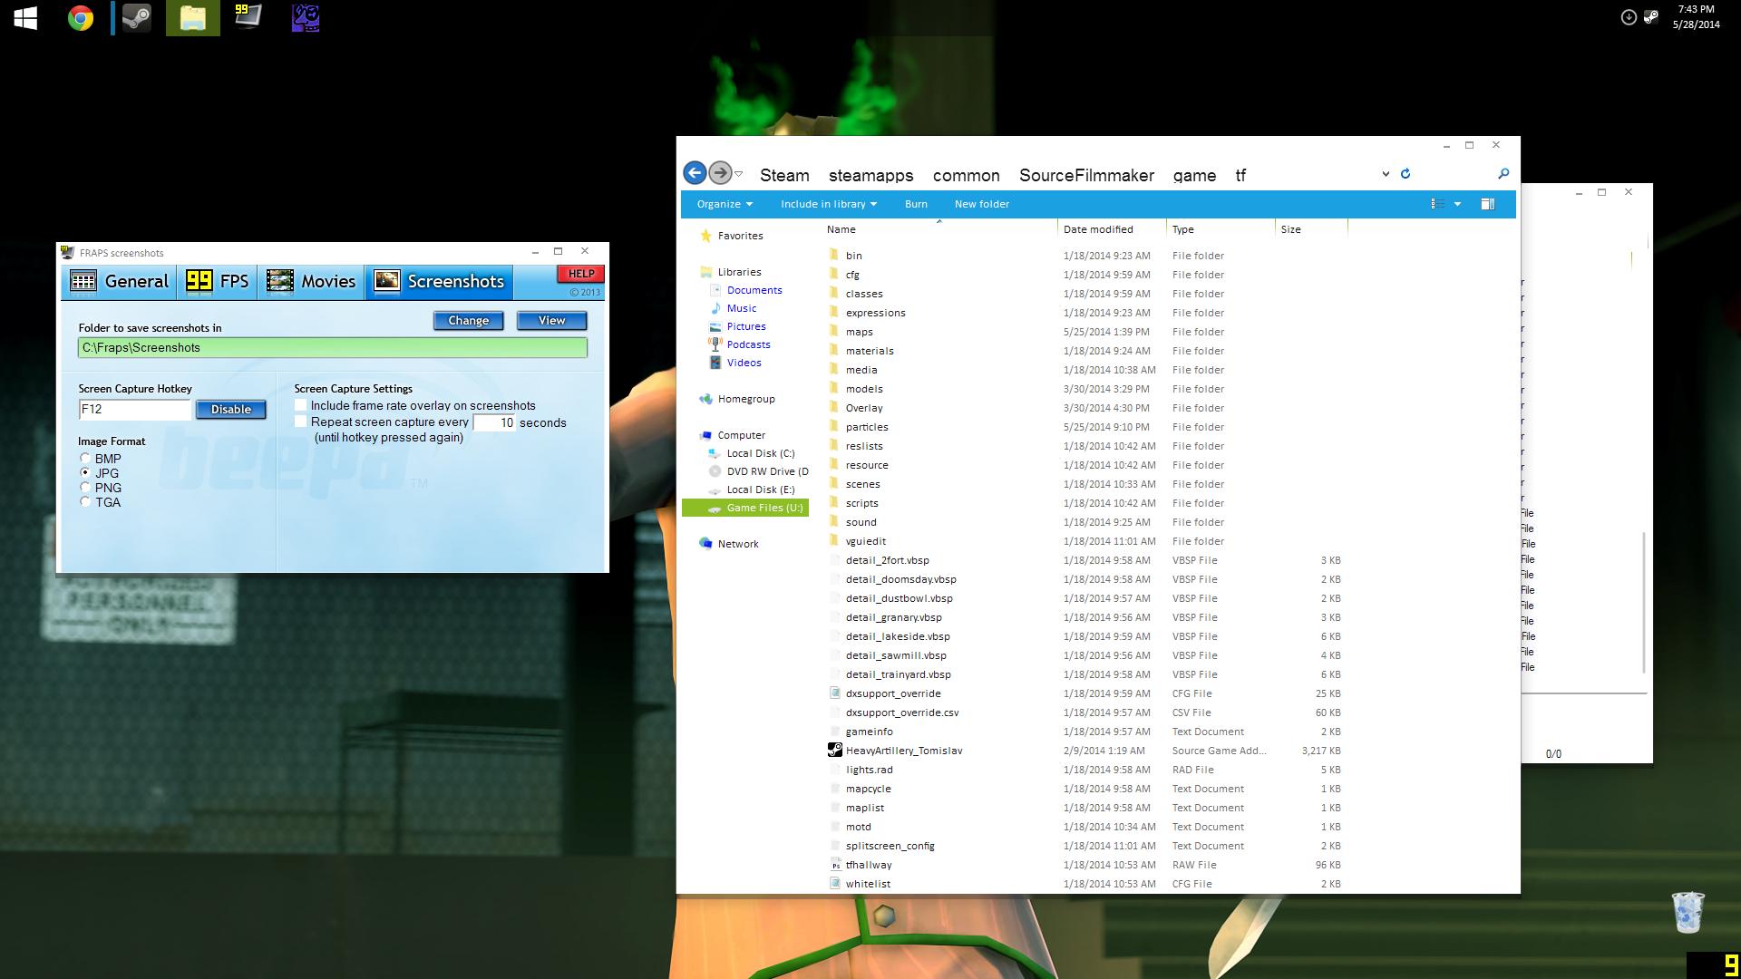
Task: Launch Google Chrome from taskbar
Action: pyautogui.click(x=81, y=18)
